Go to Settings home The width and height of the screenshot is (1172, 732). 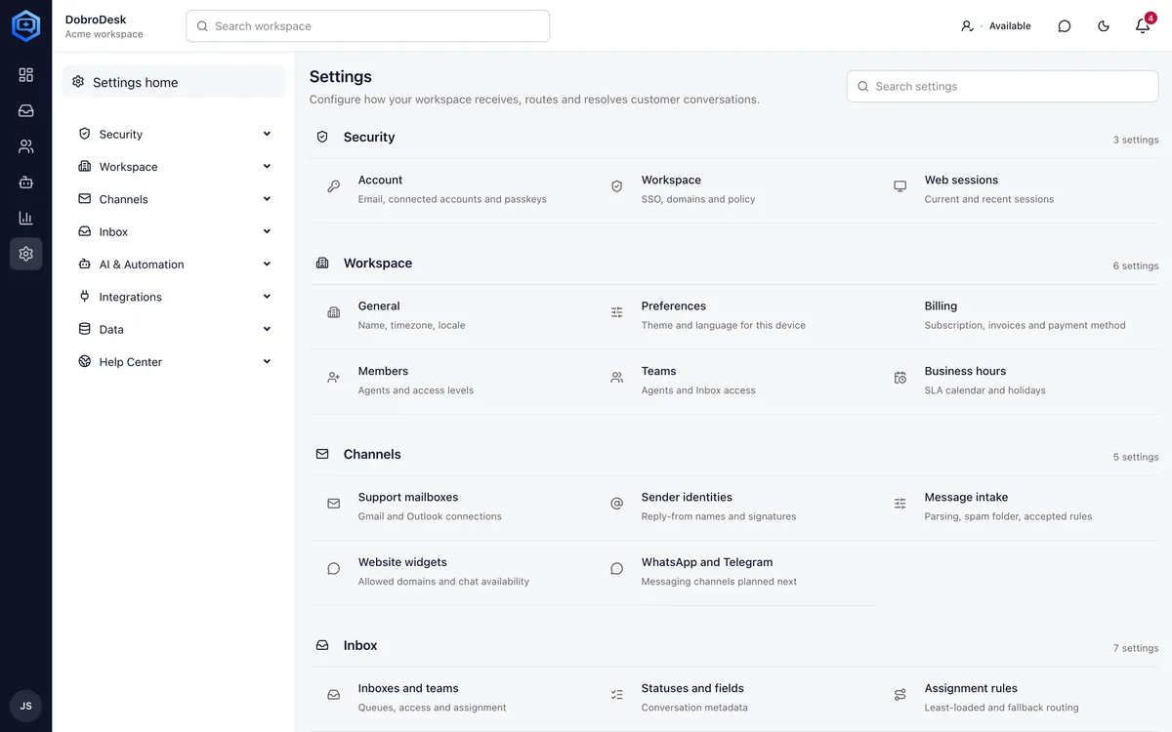coord(174,82)
